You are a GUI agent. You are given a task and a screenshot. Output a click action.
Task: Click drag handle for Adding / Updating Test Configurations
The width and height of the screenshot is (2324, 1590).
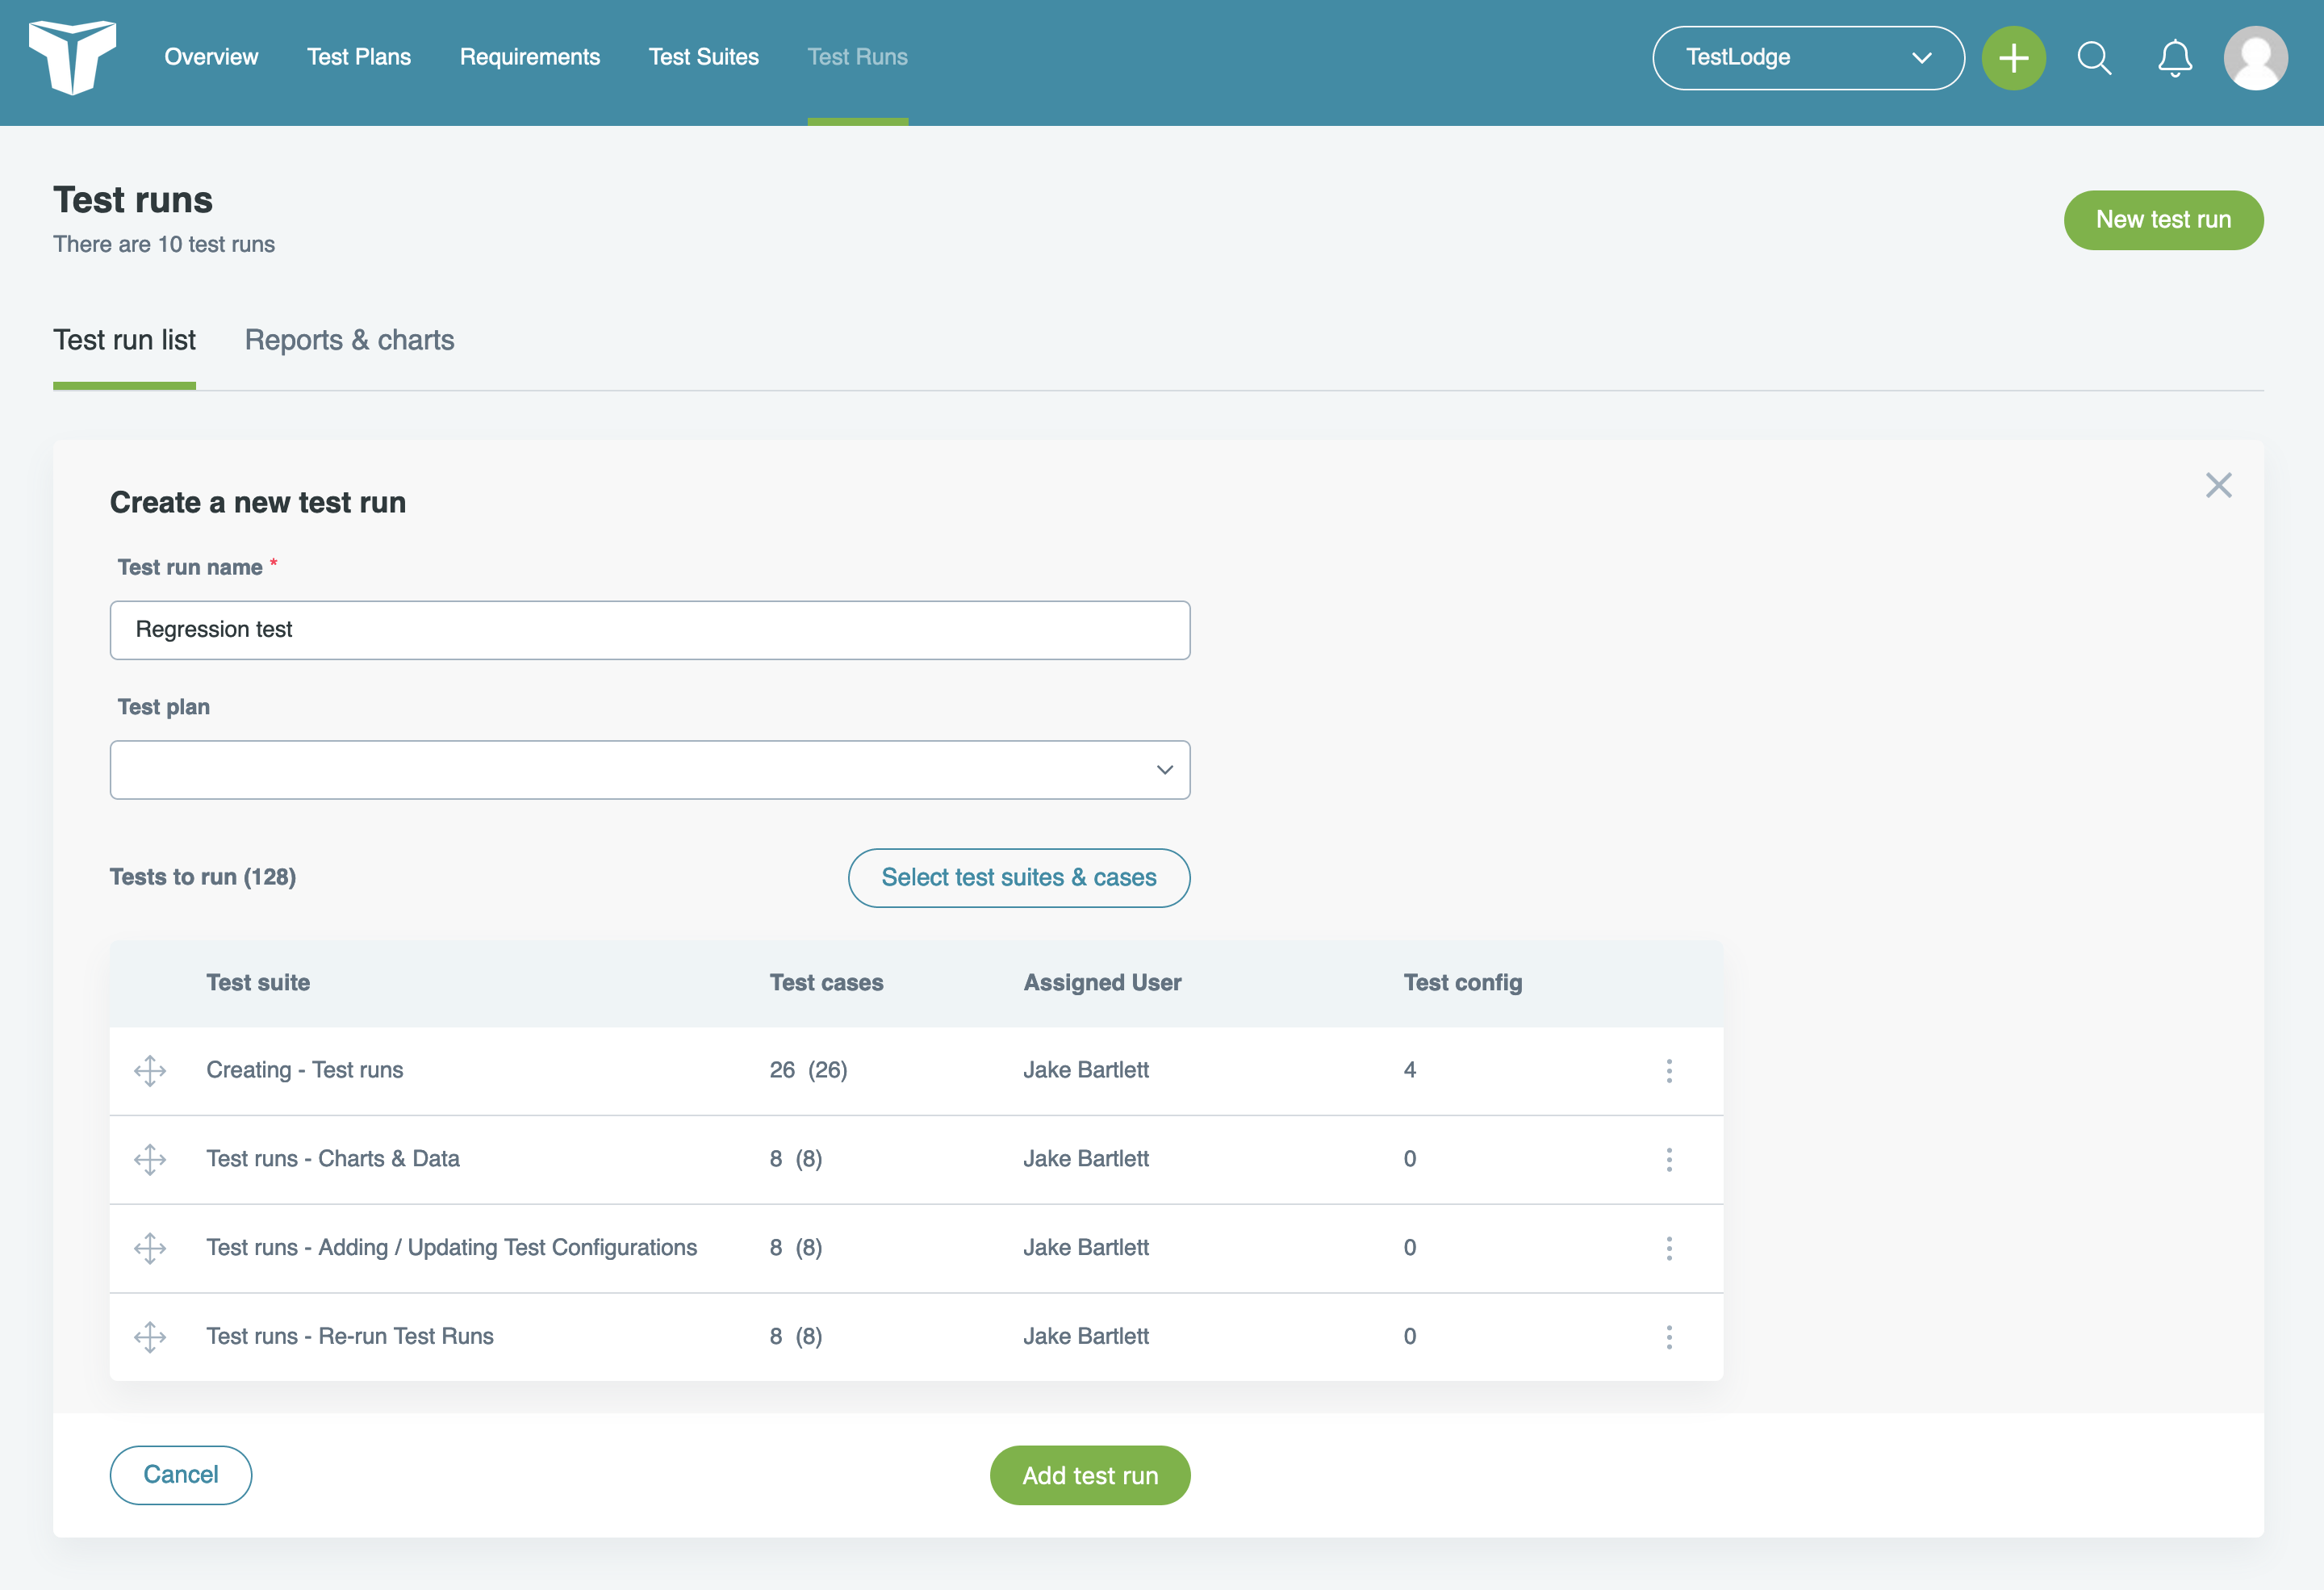coord(150,1248)
